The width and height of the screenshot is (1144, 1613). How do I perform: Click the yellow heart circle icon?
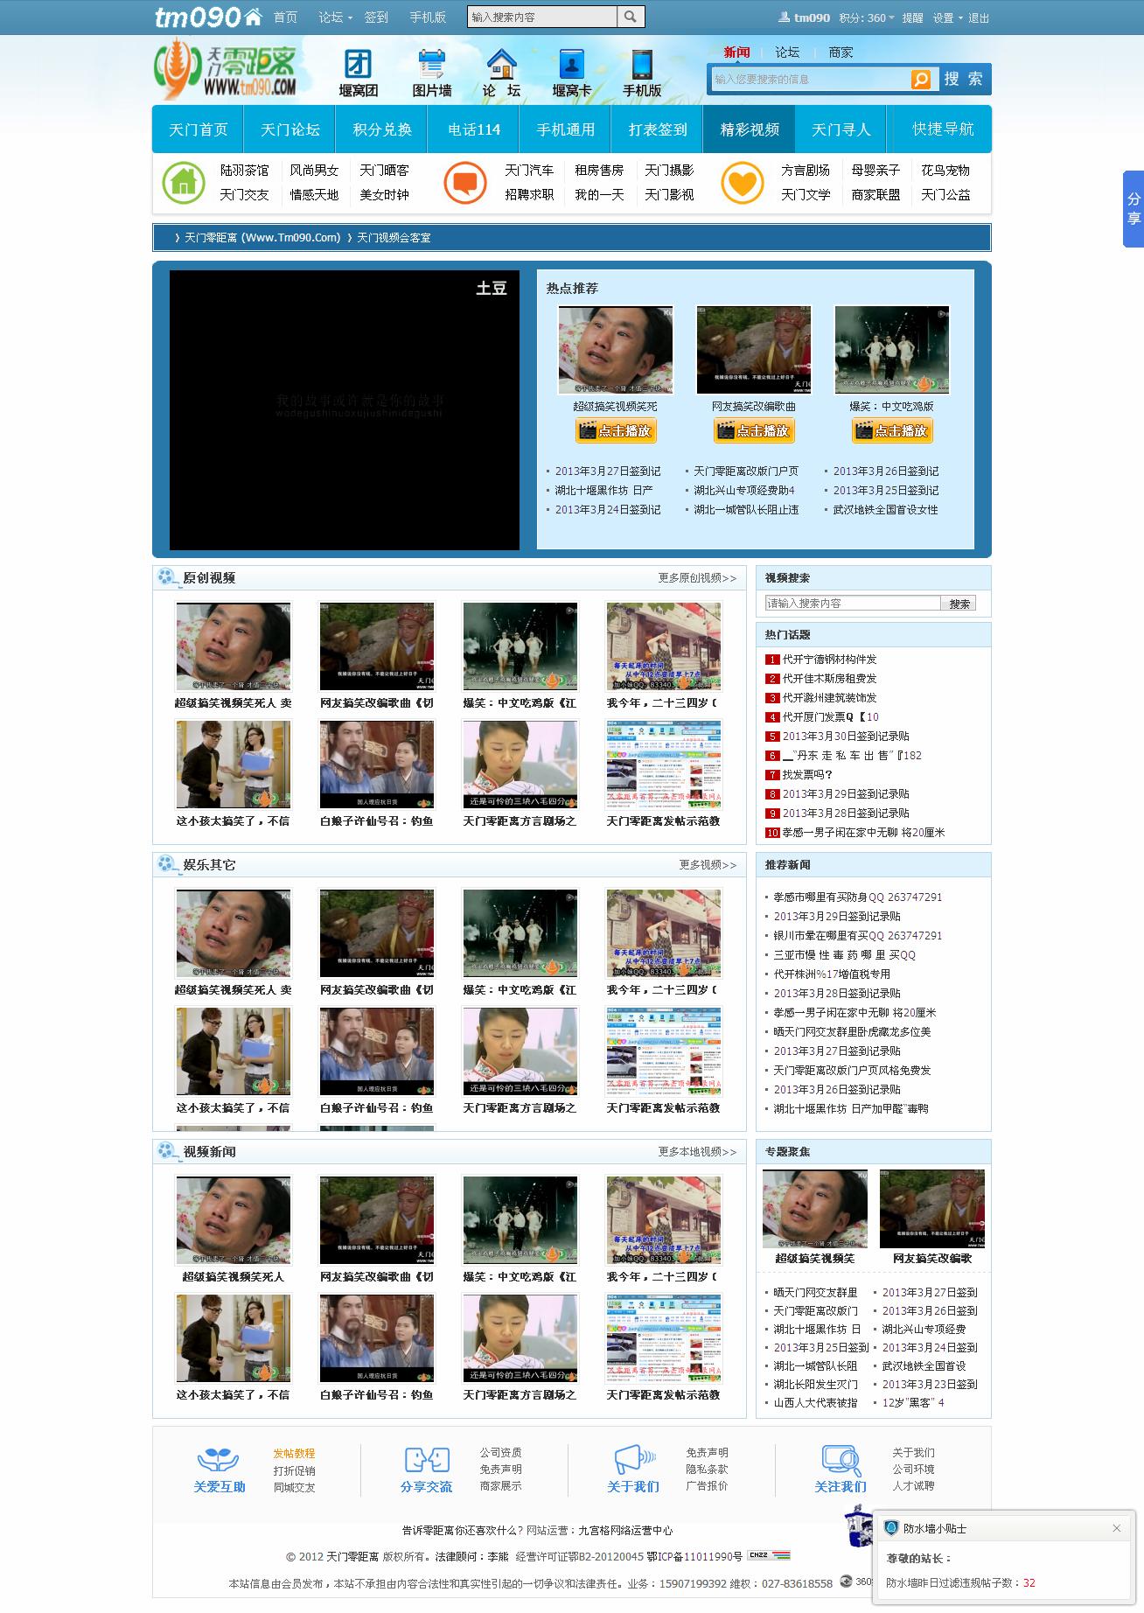[743, 183]
